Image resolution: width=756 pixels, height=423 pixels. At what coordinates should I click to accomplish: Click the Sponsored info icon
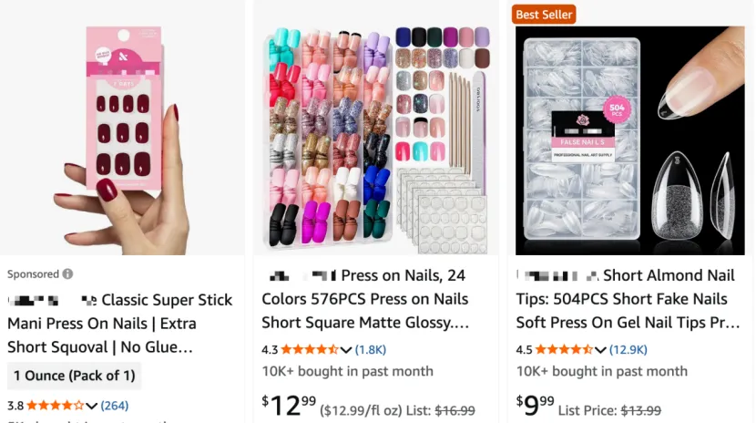pos(68,274)
